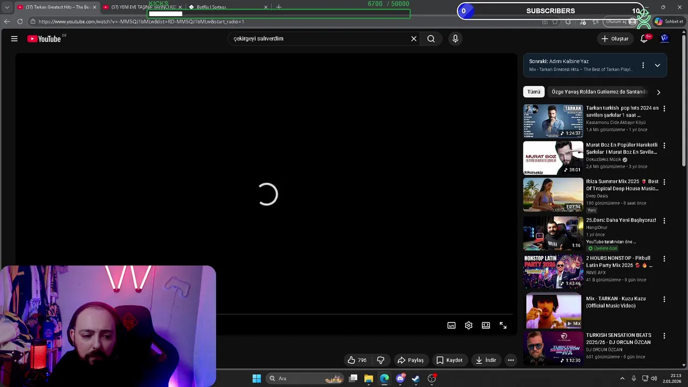The height and width of the screenshot is (387, 688).
Task: Show more filter chips with right arrow
Action: pos(658,92)
